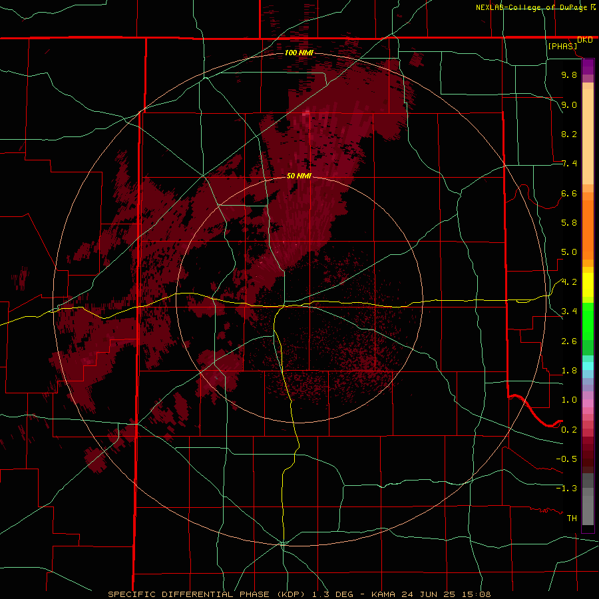Click the [PHAS] legend heading
This screenshot has height=599, width=599.
tap(562, 46)
